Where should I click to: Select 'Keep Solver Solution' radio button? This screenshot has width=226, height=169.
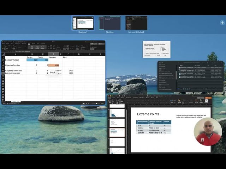pos(145,48)
